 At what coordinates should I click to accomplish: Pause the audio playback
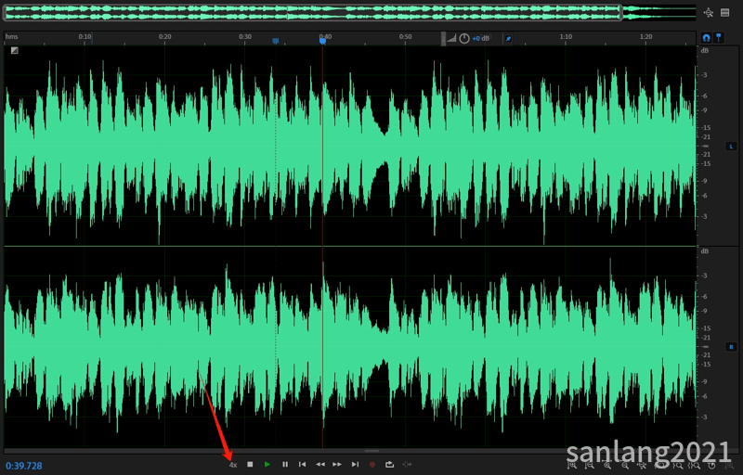[285, 464]
